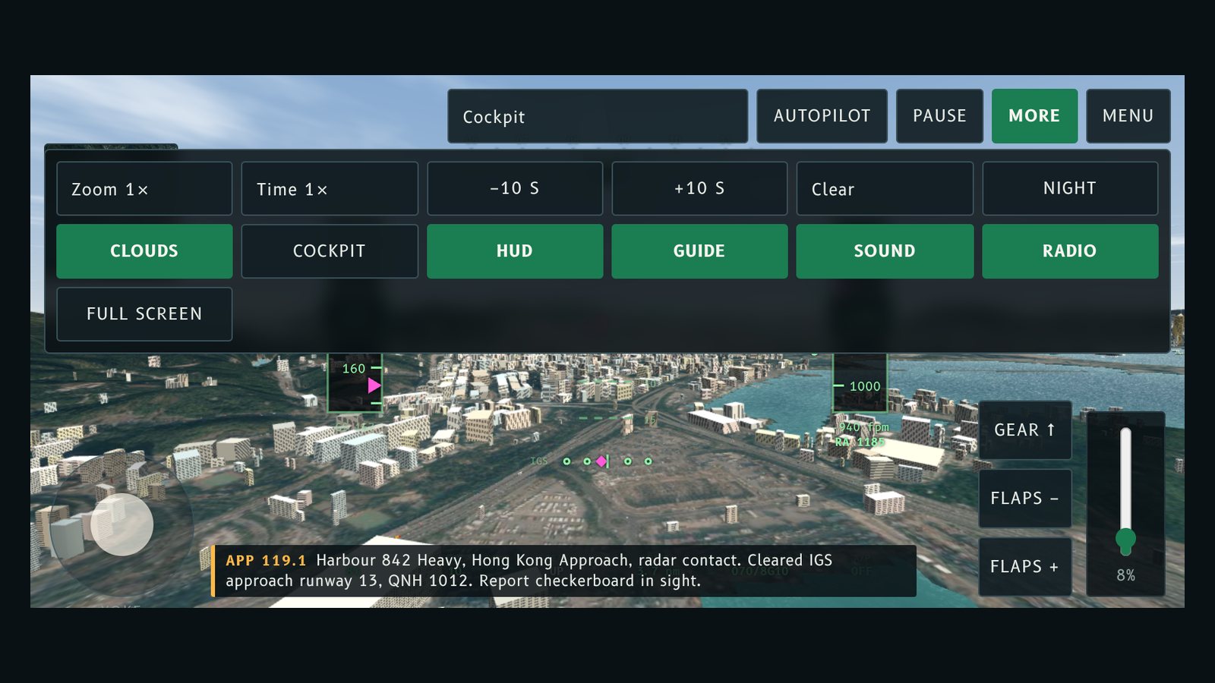Retract flaps with FLAPS − button
Viewport: 1215px width, 683px height.
pyautogui.click(x=1025, y=499)
